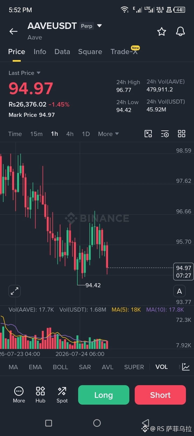
Task: Switch to the Price tab
Action: [x=17, y=52]
